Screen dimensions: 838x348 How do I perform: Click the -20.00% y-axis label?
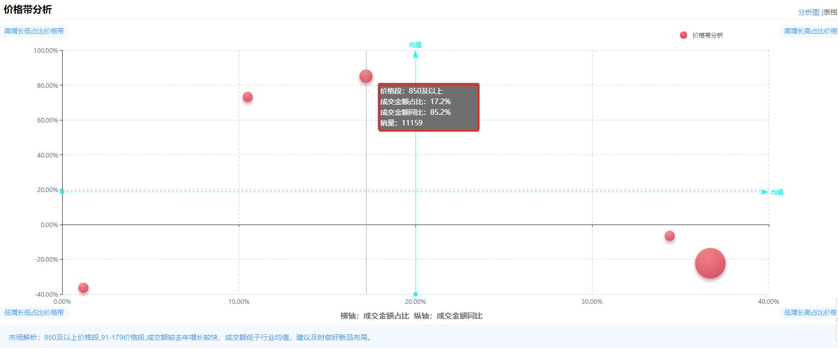[x=46, y=259]
